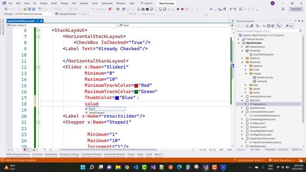Image resolution: width=306 pixels, height=172 pixels.
Task: Undo the last edit
Action: [x=40, y=9]
